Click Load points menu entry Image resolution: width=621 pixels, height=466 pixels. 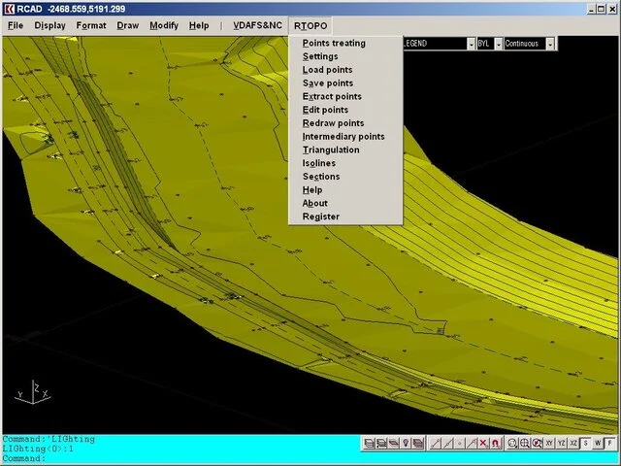(x=327, y=70)
